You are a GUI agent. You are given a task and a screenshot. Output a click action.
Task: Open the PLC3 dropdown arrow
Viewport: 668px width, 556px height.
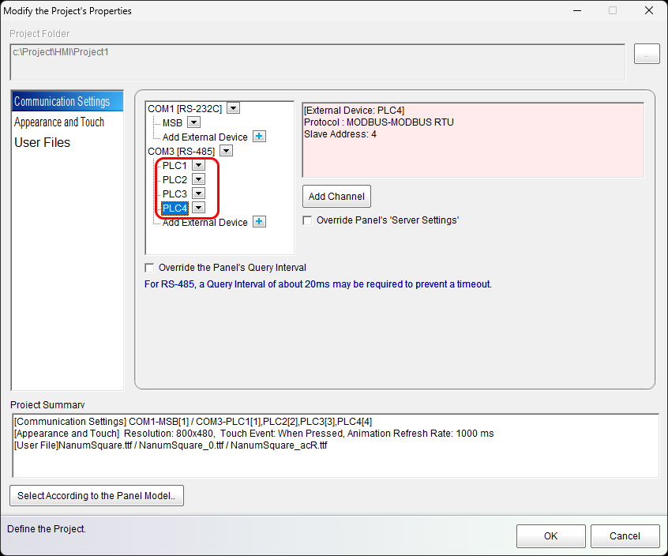click(199, 193)
